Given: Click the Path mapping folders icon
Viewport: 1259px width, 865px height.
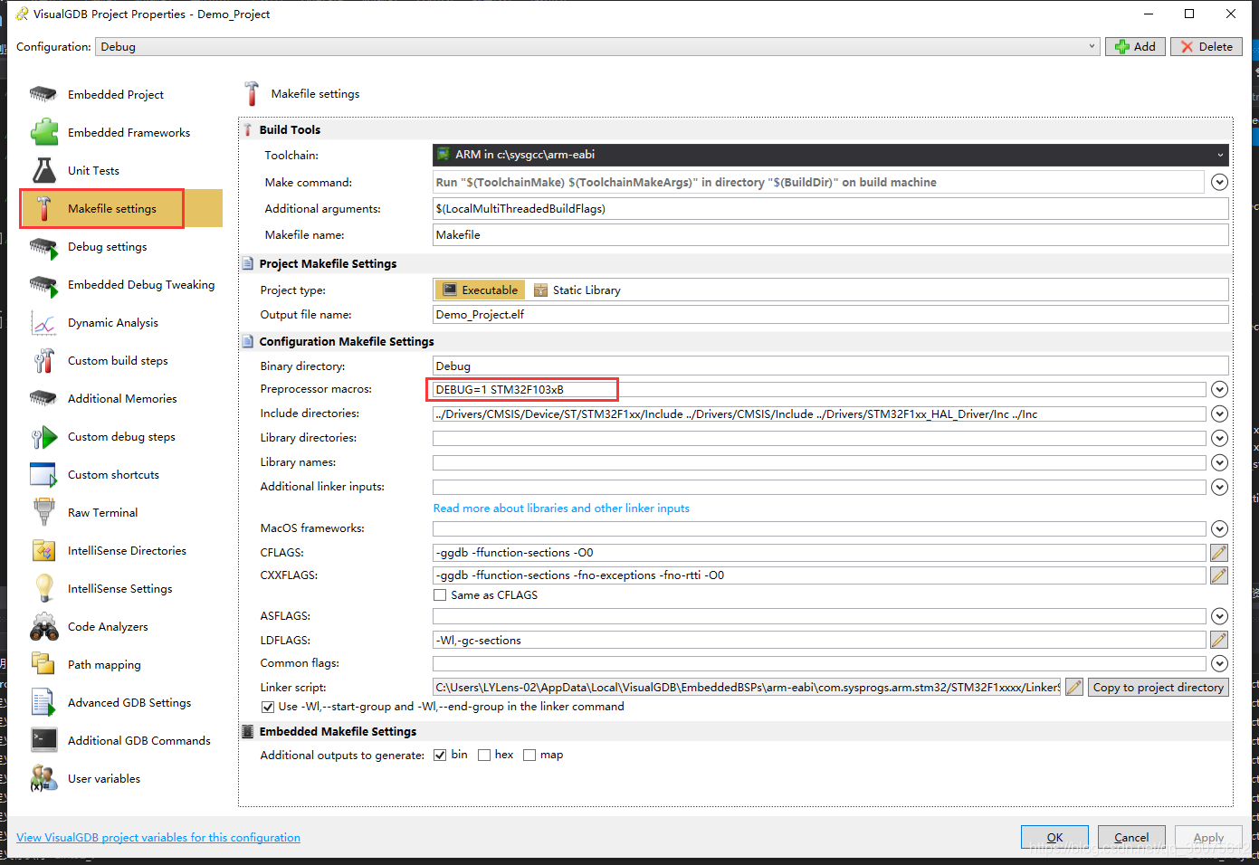Looking at the screenshot, I should [43, 664].
